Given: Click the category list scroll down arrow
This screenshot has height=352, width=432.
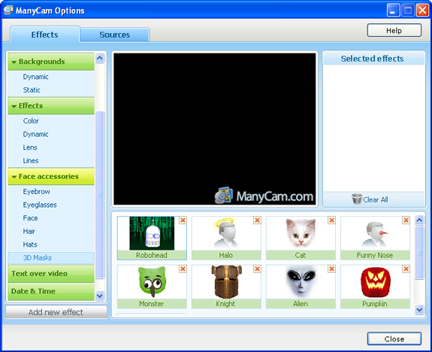Looking at the screenshot, I should [100, 296].
